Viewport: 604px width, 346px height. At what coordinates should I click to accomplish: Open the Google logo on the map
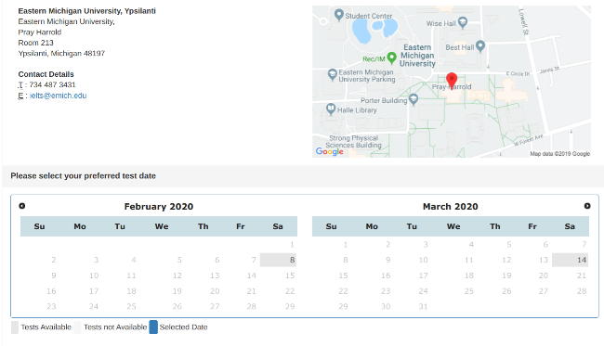tap(329, 151)
